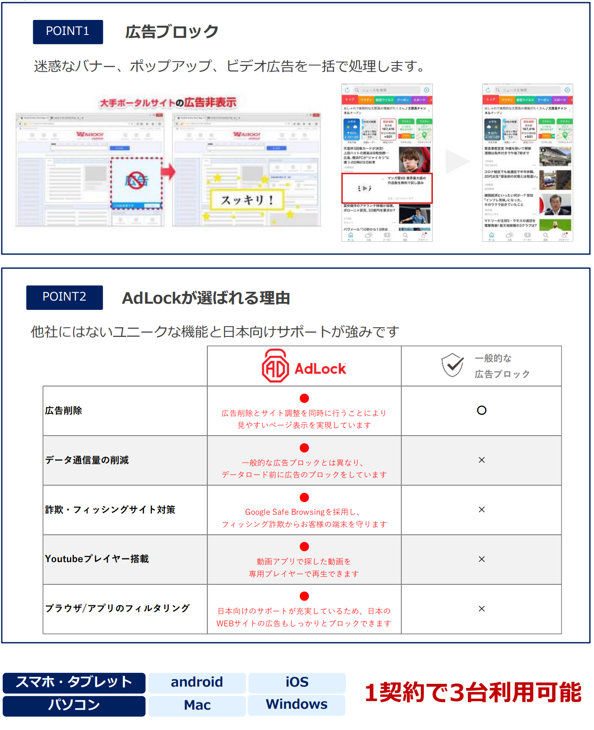The height and width of the screenshot is (730, 594).
Task: Click the AdLockが選ばれる理由 heading
Action: point(206,298)
